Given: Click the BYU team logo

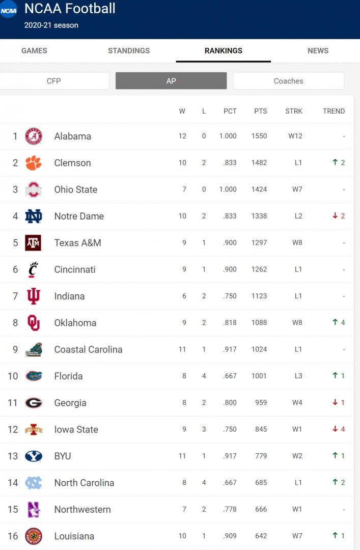Looking at the screenshot, I should point(34,456).
